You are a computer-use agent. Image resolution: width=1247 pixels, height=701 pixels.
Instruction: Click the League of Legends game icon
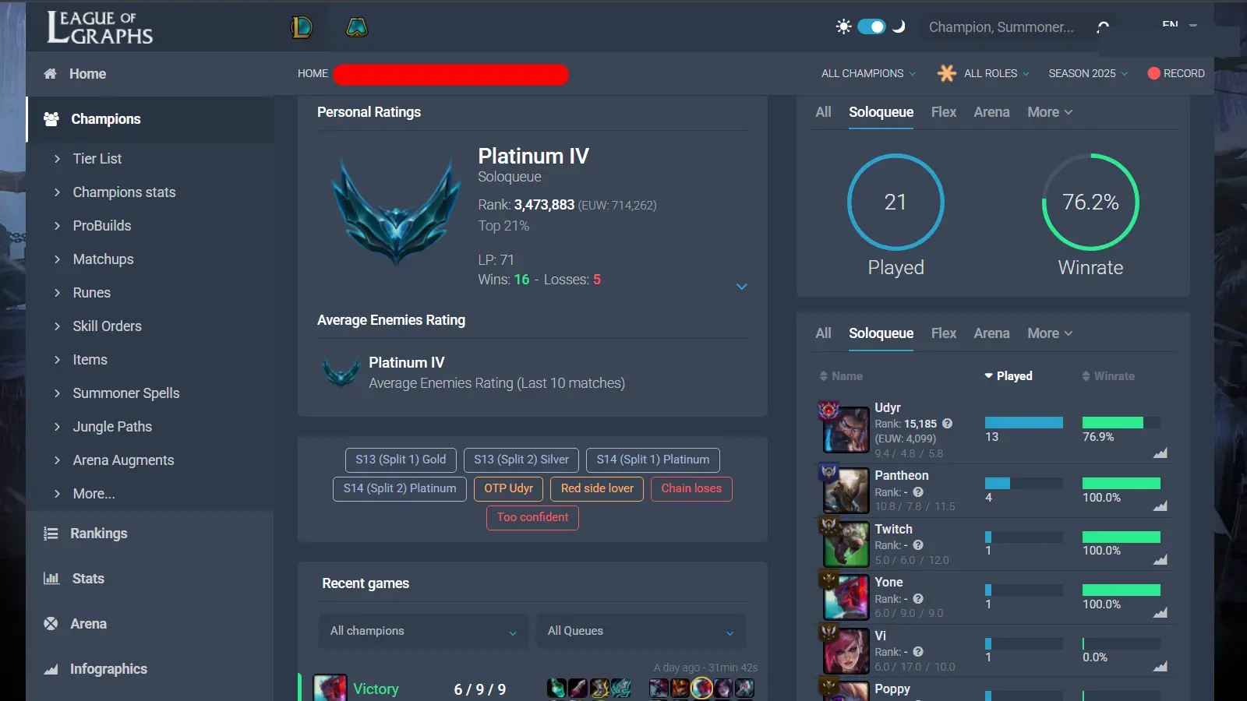302,27
